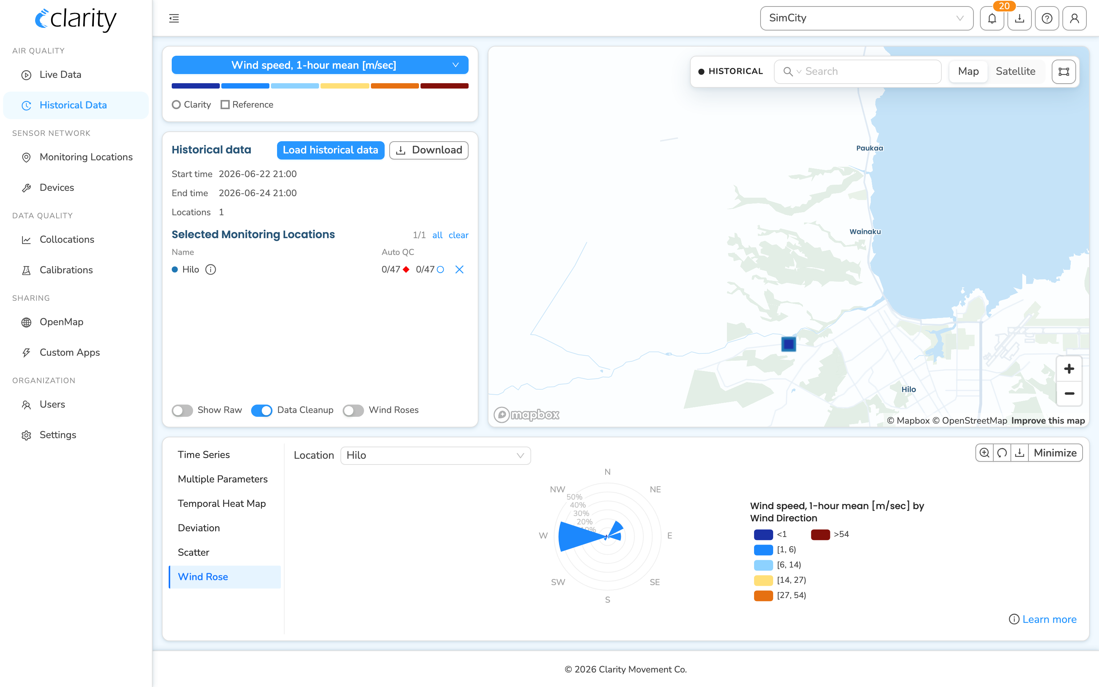The width and height of the screenshot is (1099, 687).
Task: Enable the Show Raw toggle
Action: [x=182, y=410]
